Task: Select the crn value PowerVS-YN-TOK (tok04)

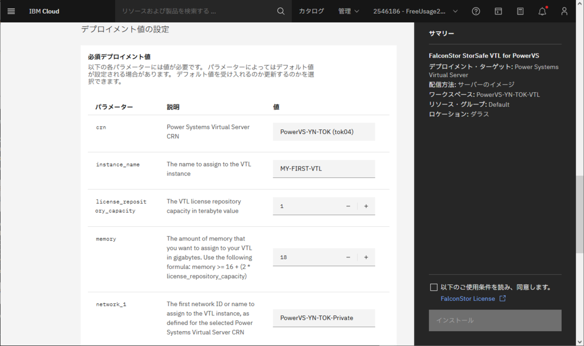Action: [324, 132]
